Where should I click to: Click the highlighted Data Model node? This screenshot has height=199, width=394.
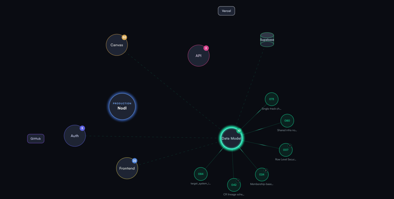click(x=231, y=138)
